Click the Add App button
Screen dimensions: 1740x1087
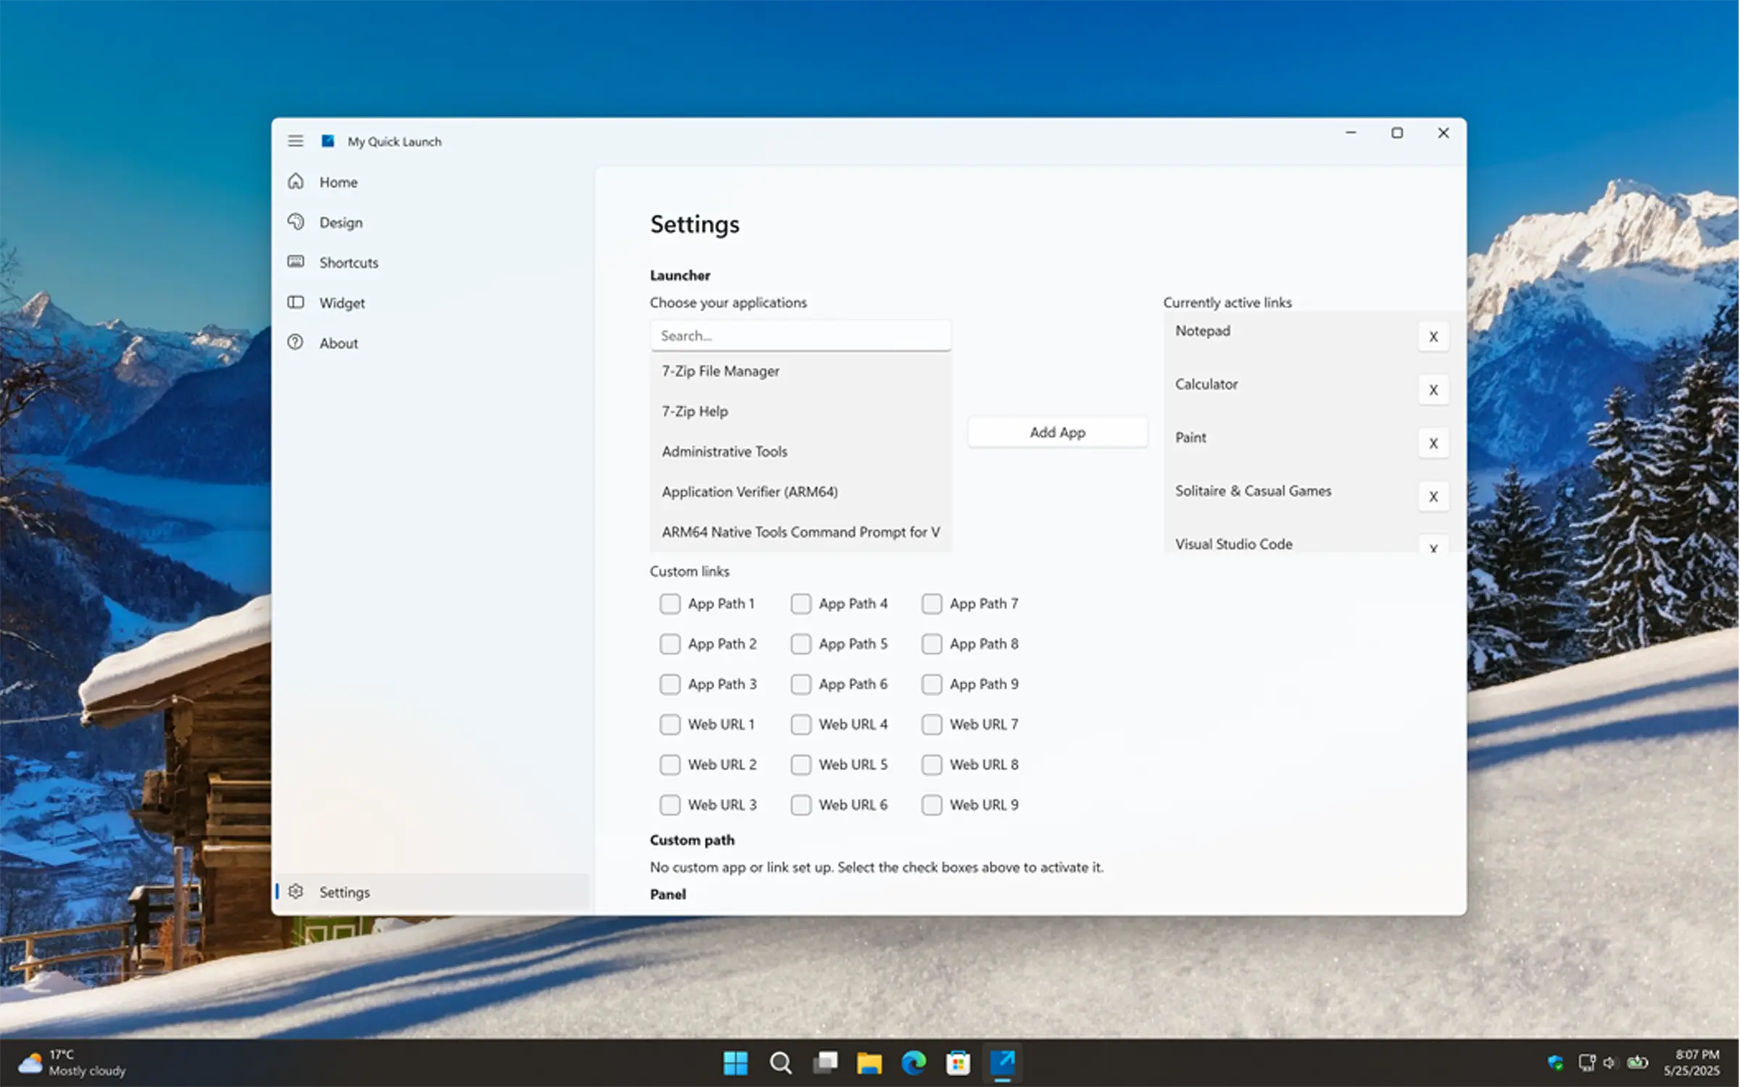click(1058, 433)
